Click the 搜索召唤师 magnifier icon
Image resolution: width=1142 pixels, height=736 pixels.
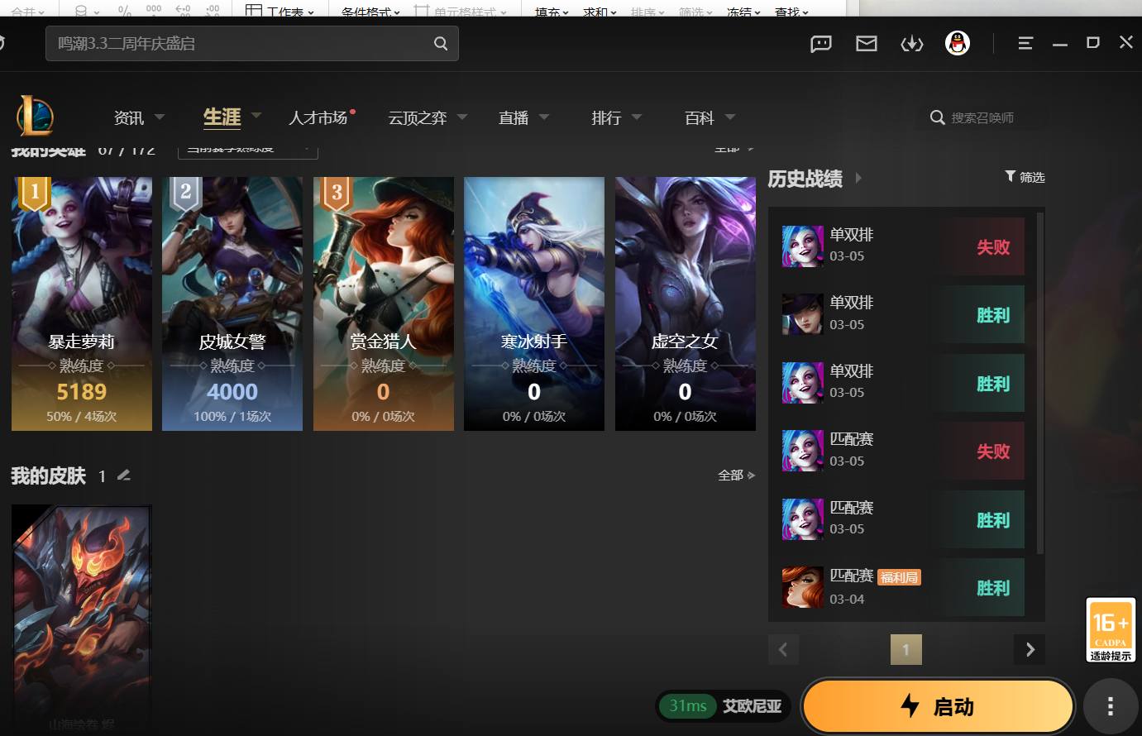(x=937, y=117)
